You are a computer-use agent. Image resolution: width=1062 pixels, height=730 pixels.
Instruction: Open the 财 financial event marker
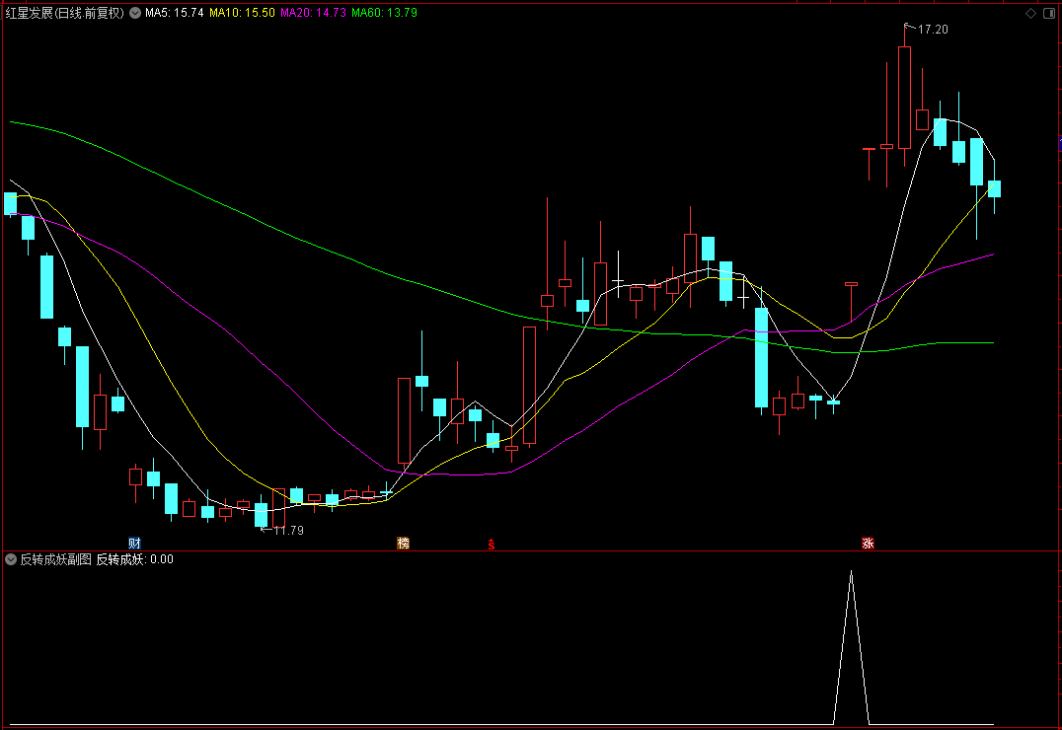coord(134,544)
